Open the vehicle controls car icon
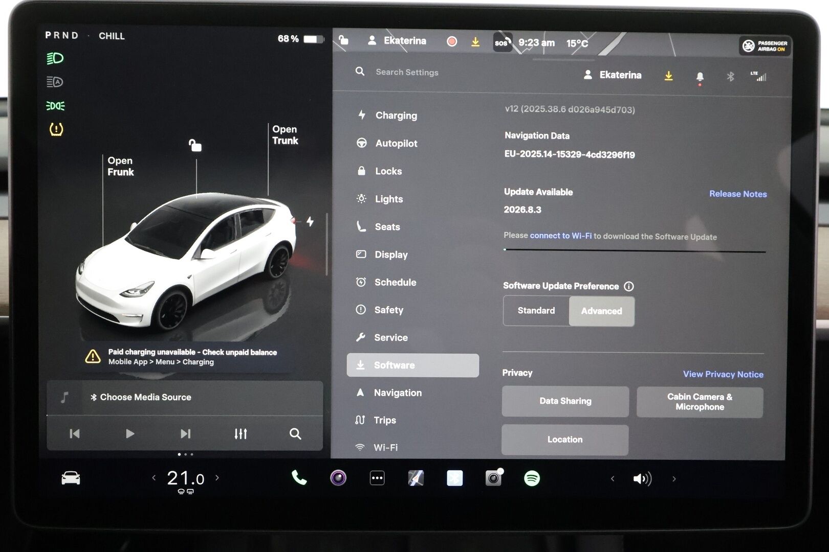Viewport: 829px width, 552px height. 71,478
